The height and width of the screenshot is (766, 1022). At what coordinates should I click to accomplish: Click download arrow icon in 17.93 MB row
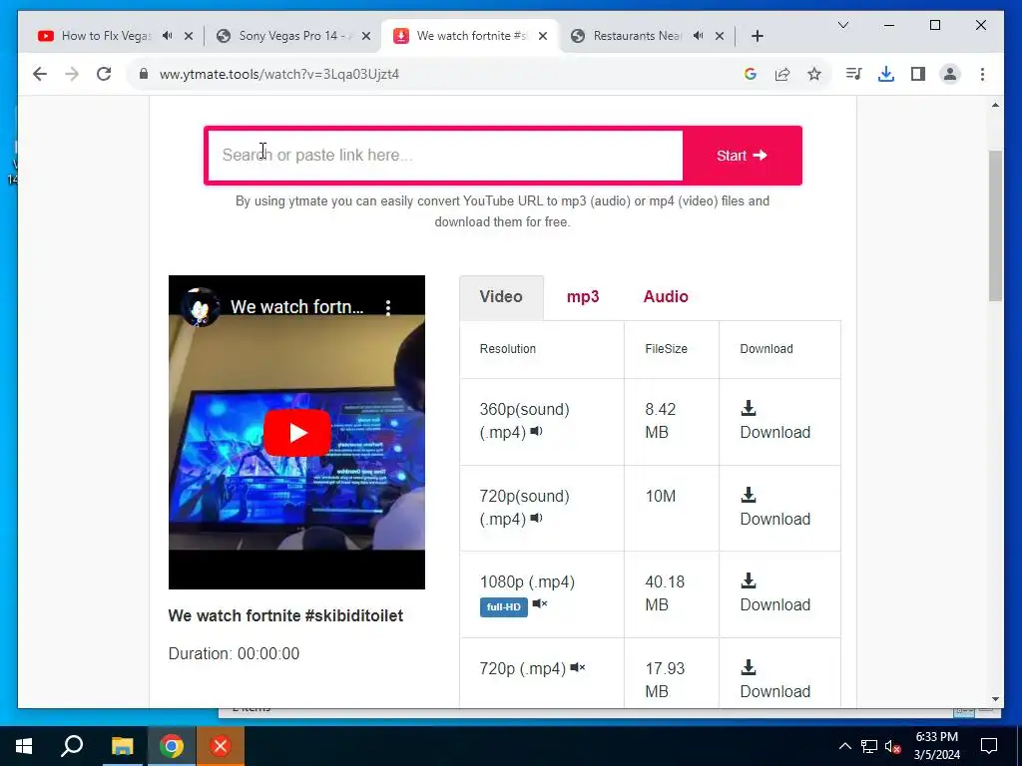(749, 667)
